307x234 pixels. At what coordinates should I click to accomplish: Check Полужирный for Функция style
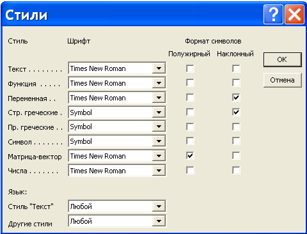click(x=190, y=83)
